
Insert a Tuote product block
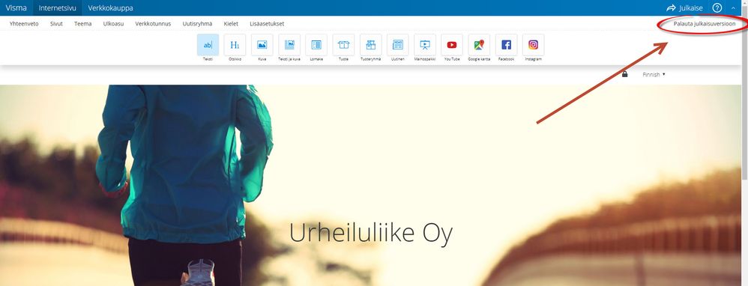[343, 45]
